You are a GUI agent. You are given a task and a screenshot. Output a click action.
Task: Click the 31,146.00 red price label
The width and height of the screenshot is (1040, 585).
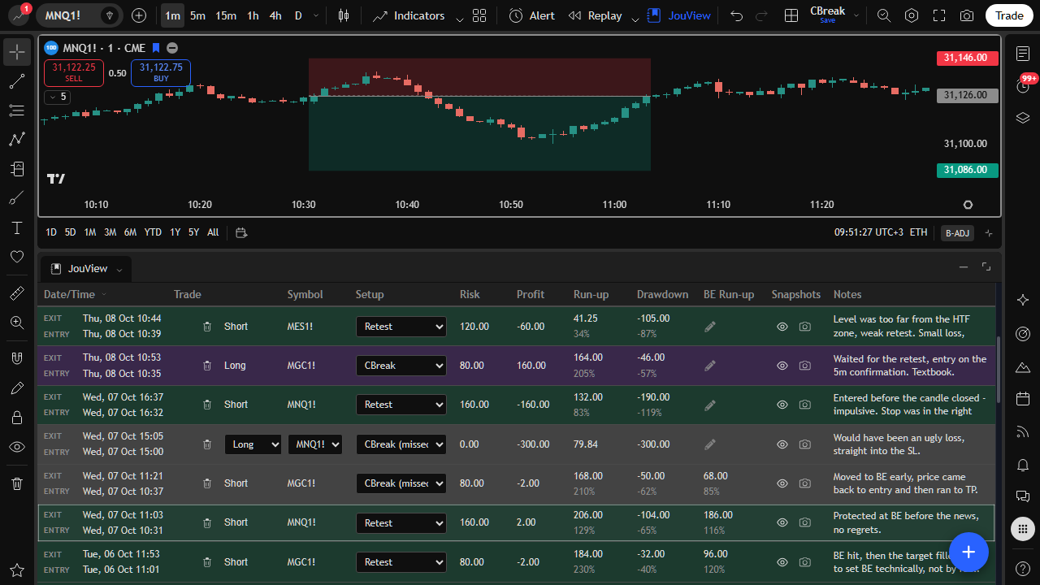coord(967,58)
